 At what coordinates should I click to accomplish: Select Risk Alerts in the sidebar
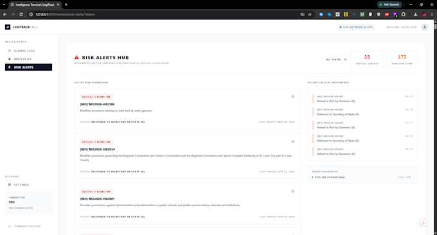[28, 67]
